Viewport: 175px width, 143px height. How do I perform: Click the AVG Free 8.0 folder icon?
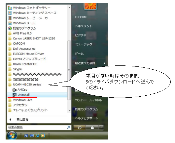coord(10,34)
